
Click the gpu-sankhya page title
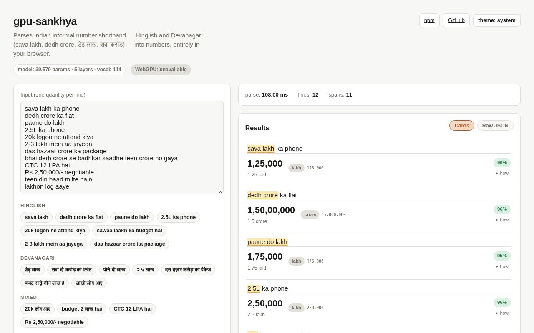[x=45, y=21]
